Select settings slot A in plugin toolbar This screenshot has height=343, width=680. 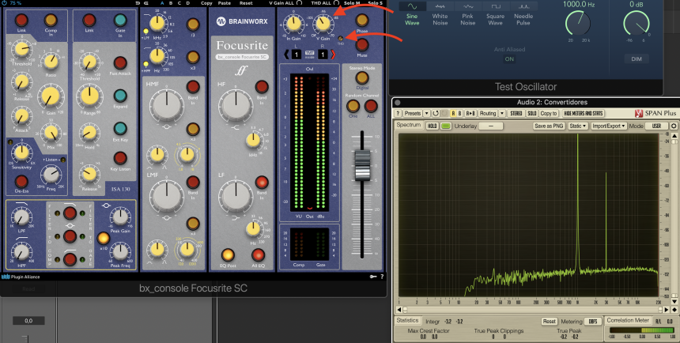(163, 3)
